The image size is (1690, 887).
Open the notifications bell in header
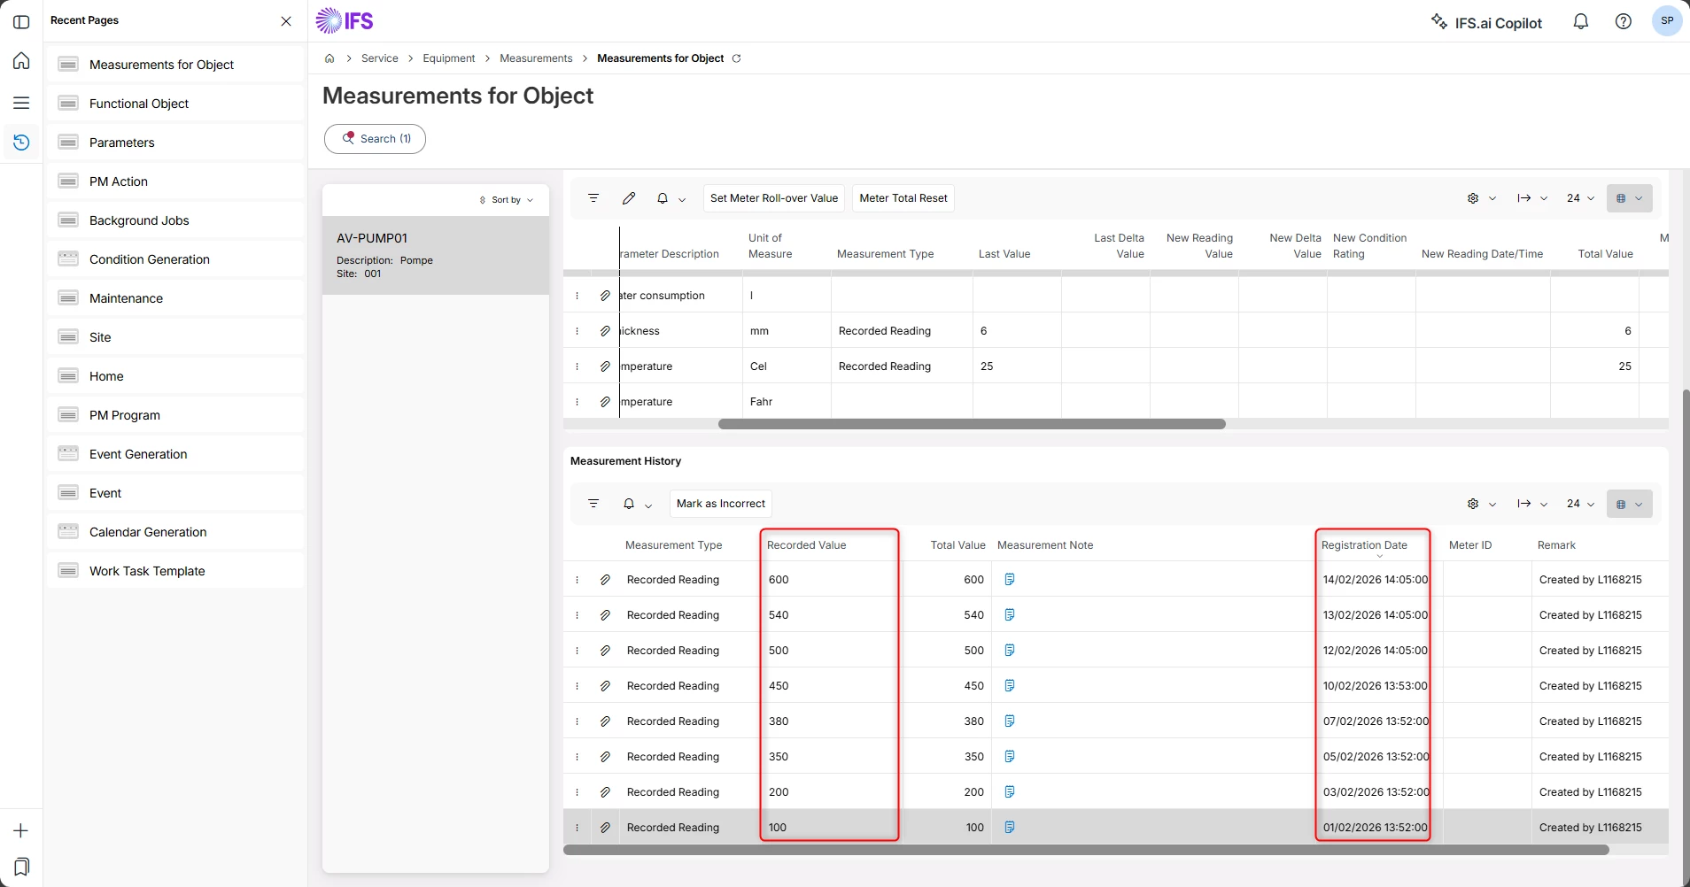pos(1580,22)
